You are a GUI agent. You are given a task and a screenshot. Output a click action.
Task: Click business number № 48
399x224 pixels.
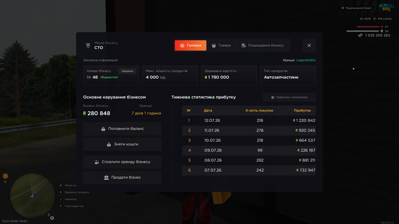pos(92,77)
